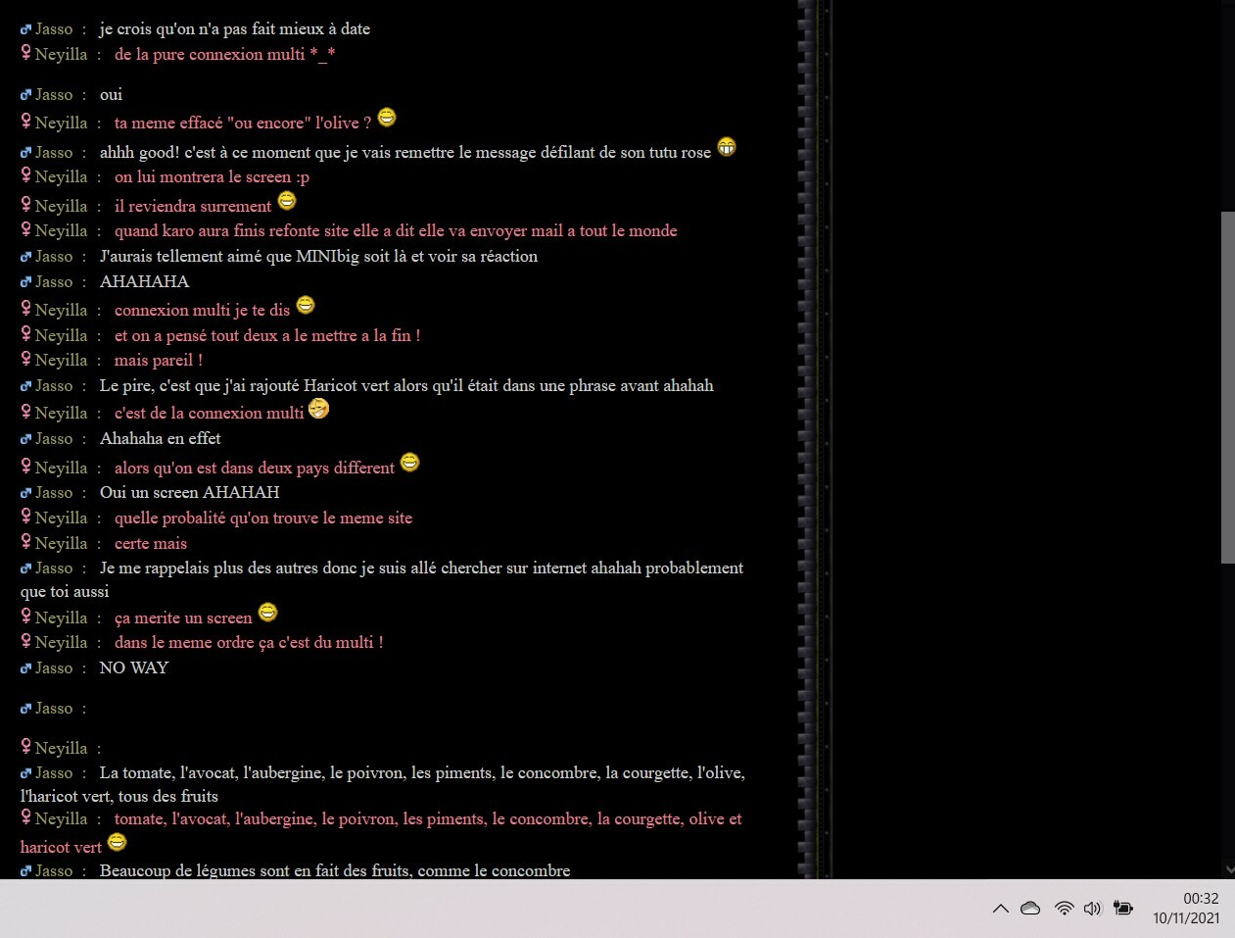
Task: Click the message starting "quand karo aura finis refonte"
Action: click(x=396, y=231)
